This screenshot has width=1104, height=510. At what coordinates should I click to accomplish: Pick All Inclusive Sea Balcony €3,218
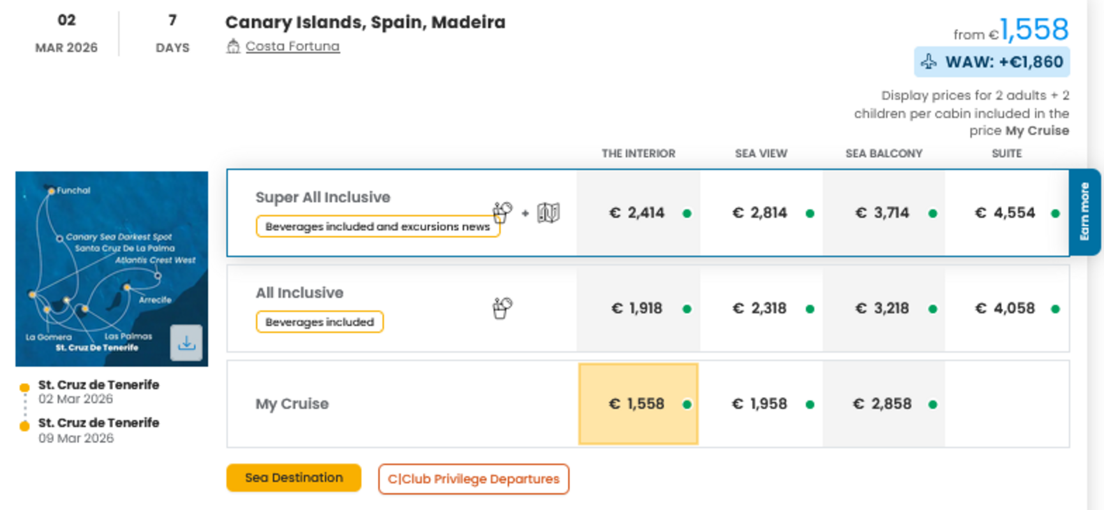[883, 309]
